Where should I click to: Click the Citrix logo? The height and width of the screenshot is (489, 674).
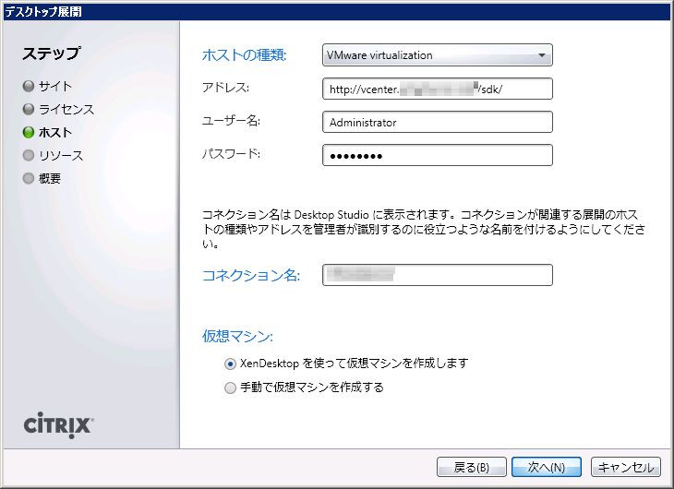[x=59, y=425]
